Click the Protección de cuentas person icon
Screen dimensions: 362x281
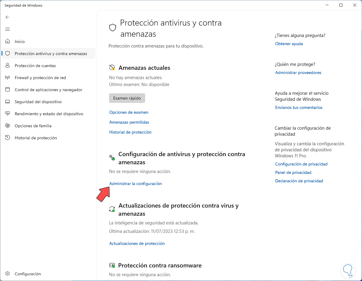click(x=8, y=66)
